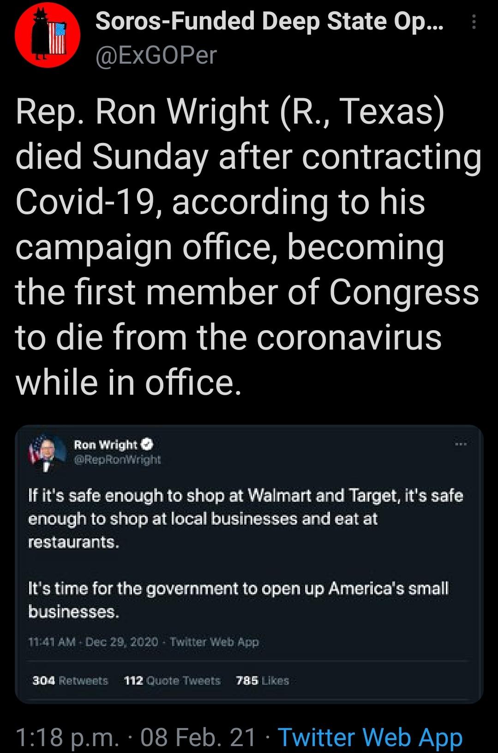The image size is (498, 753).
Task: Click the Soros-Funded Deep State display name
Action: tap(269, 21)
